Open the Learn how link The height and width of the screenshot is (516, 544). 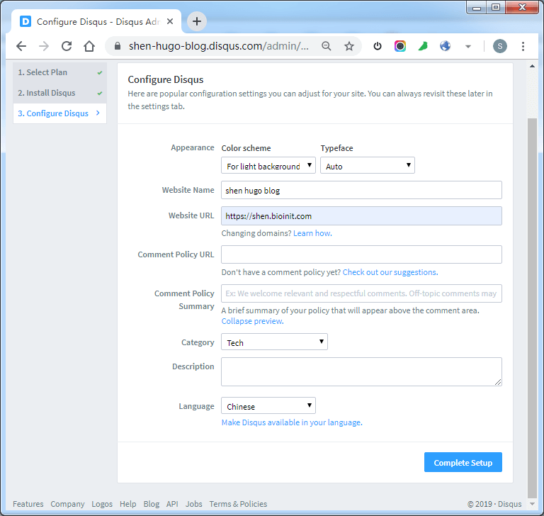click(x=312, y=233)
